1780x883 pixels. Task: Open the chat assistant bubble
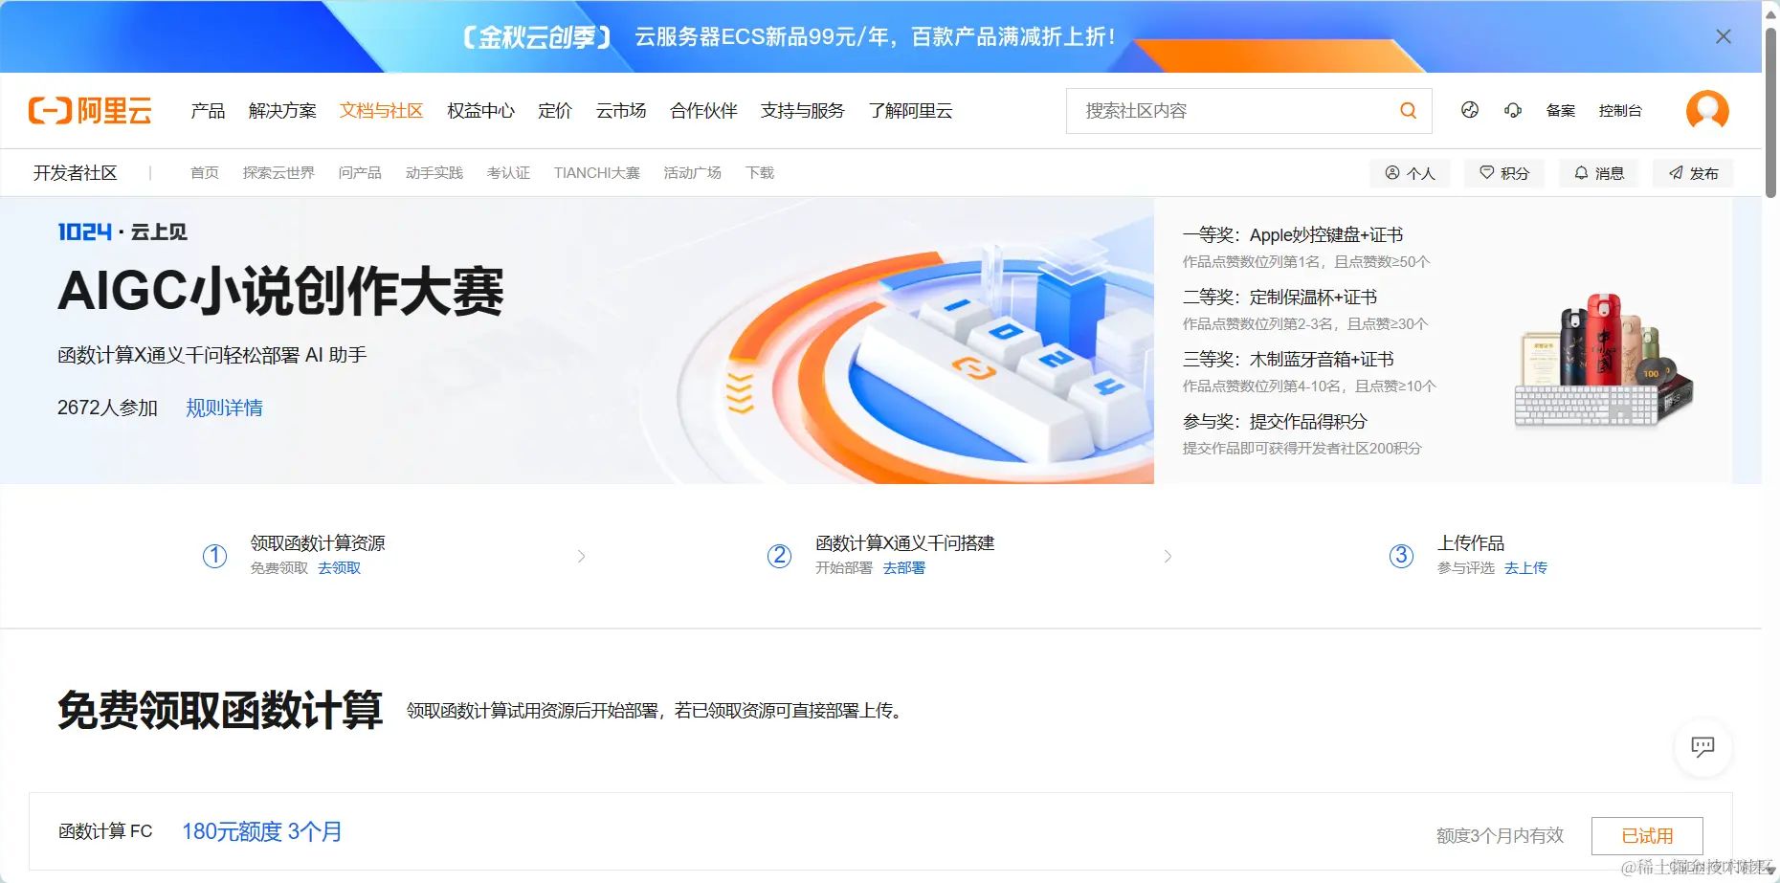pos(1703,748)
